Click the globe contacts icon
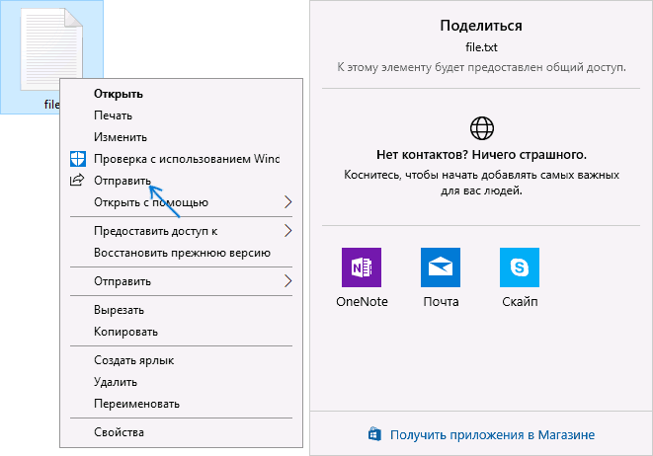 (x=482, y=128)
